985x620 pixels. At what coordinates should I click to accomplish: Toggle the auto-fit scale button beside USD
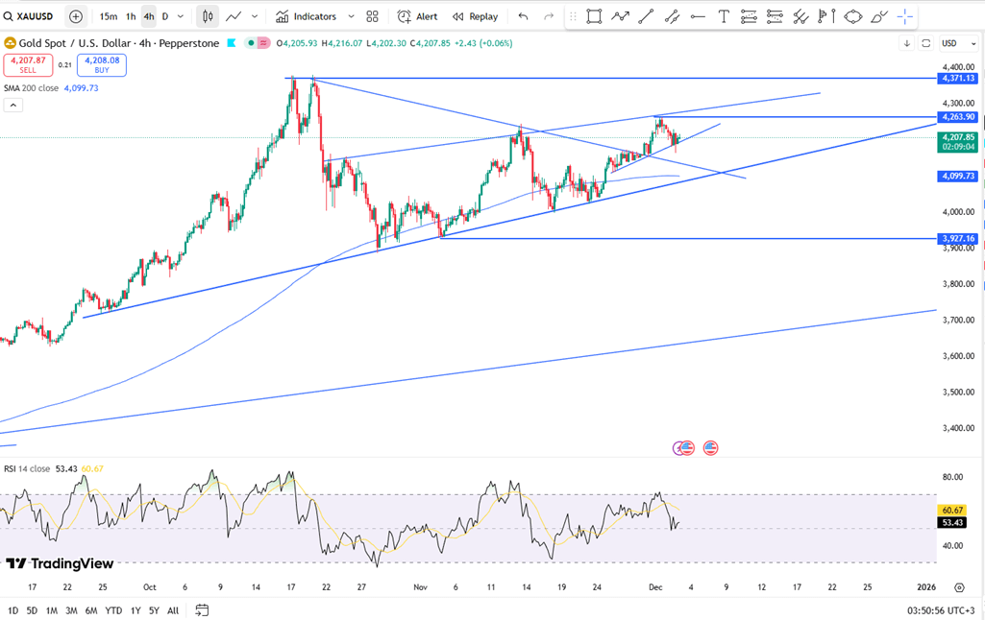925,43
